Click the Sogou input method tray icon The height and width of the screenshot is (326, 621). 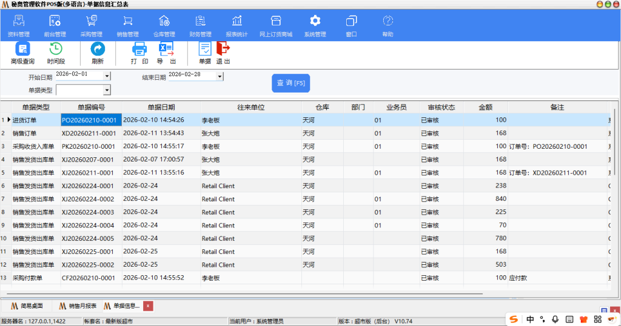coord(514,319)
